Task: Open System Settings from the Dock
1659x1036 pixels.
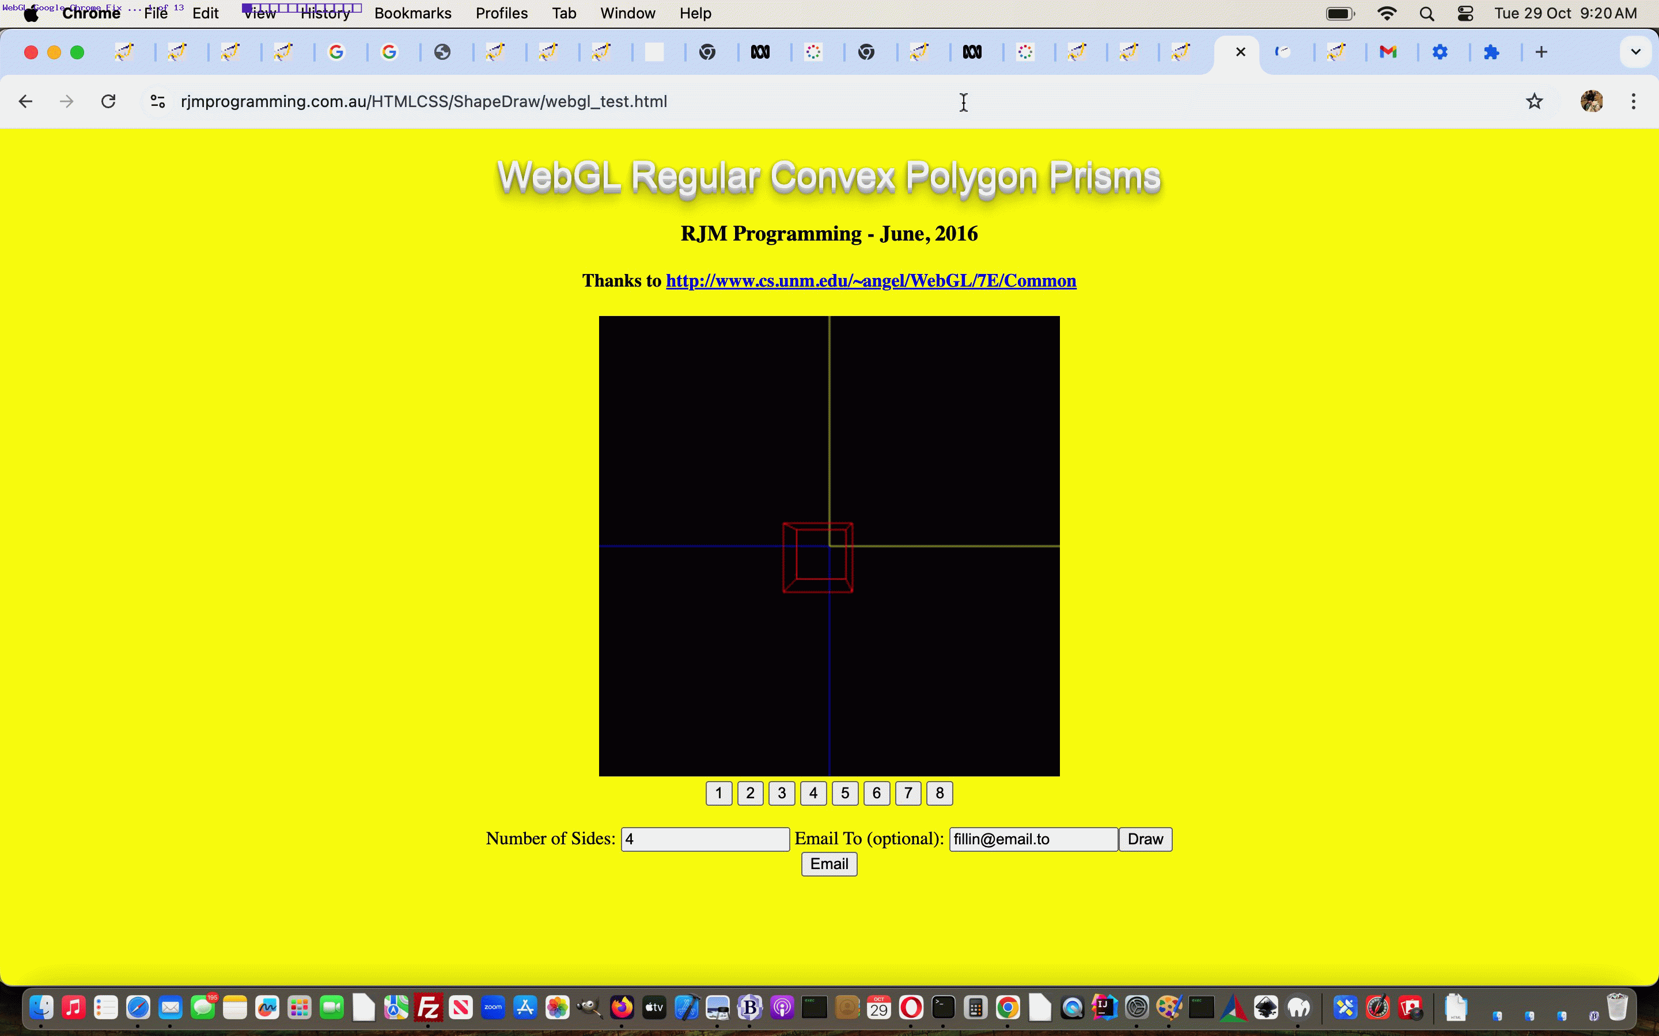Action: click(1137, 1007)
